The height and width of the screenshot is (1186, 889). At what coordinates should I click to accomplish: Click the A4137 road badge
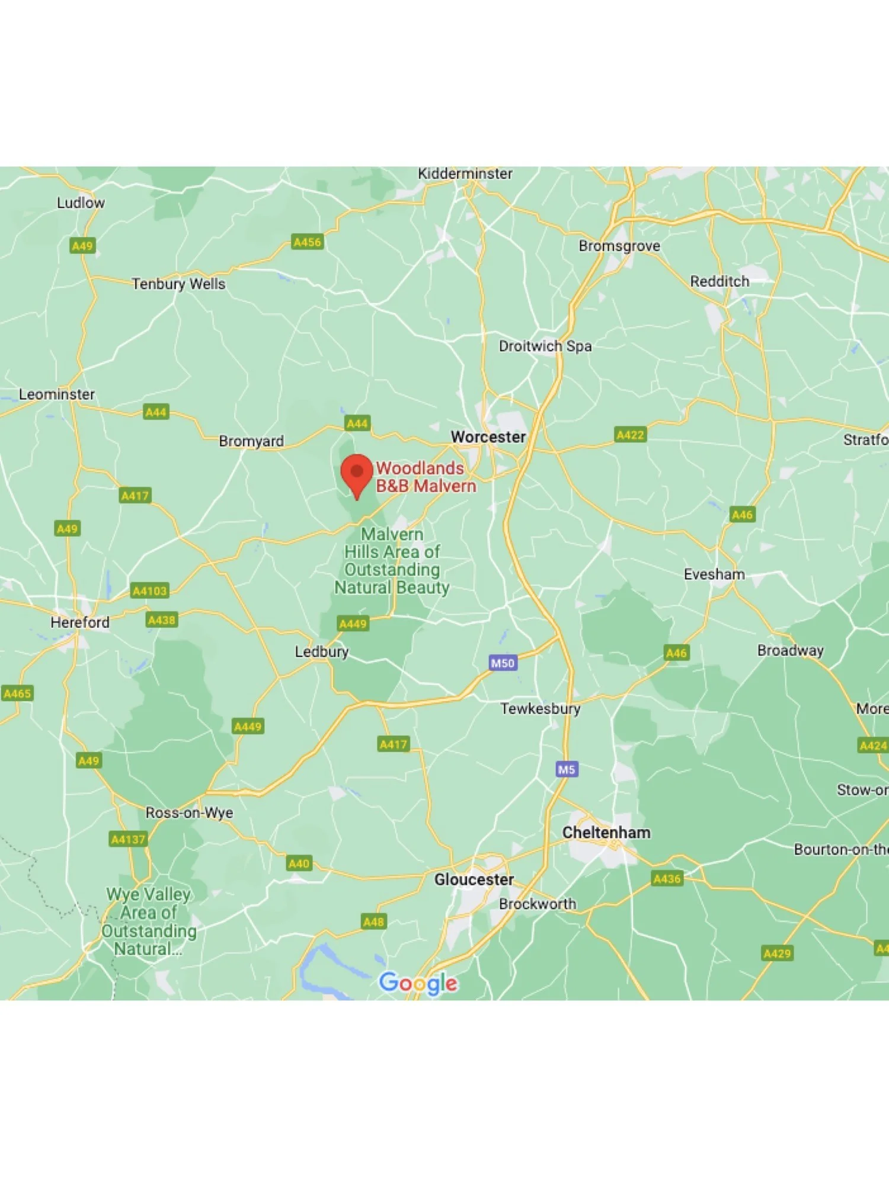129,839
